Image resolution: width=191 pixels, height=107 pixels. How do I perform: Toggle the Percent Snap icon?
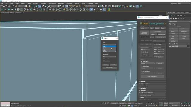point(77,6)
